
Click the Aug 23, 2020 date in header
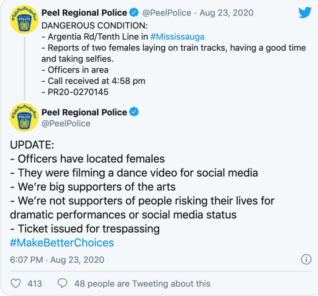226,13
